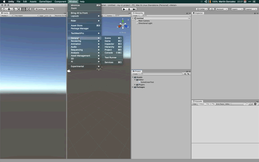The height and width of the screenshot is (162, 259).
Task: Choose Test Runner from General submenu
Action: (112, 57)
